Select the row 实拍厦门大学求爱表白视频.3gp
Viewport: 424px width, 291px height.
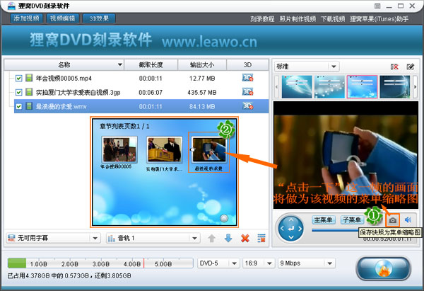(141, 92)
